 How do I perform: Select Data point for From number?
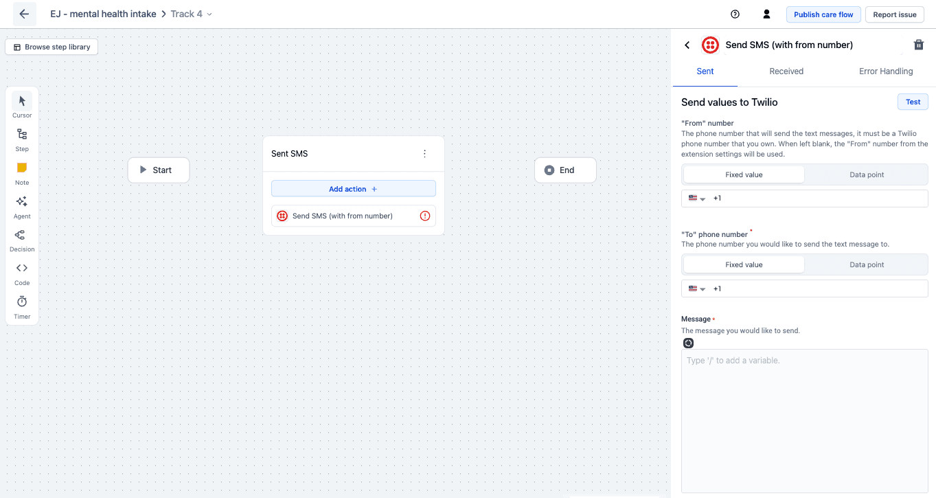pos(867,174)
